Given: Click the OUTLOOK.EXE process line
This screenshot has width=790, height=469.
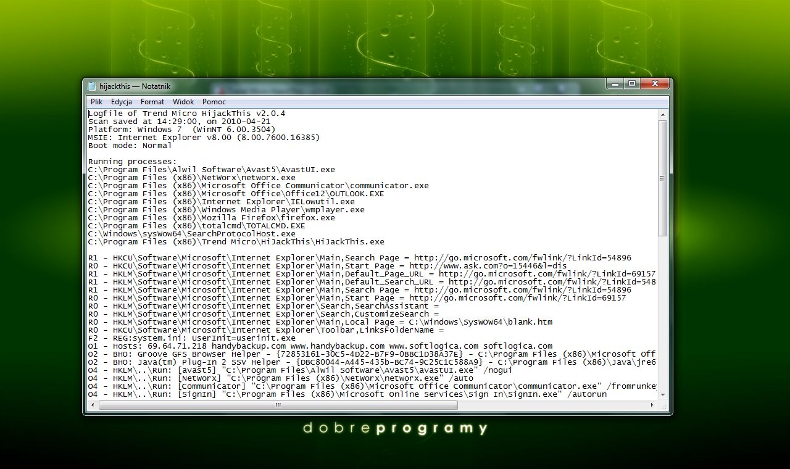Looking at the screenshot, I should coord(236,194).
